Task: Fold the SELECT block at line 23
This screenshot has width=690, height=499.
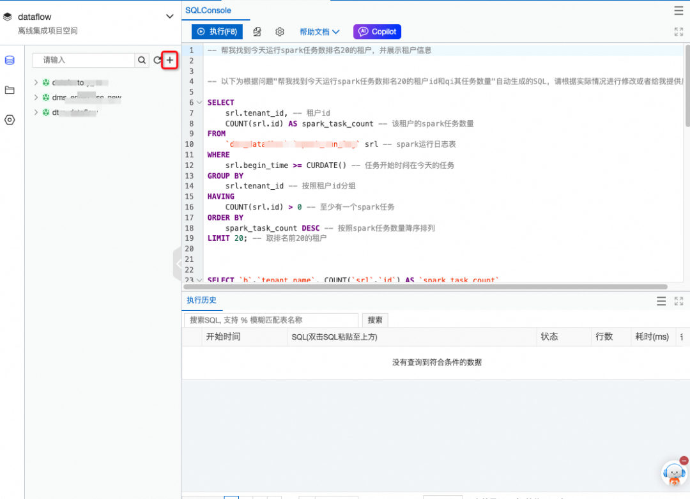Action: [x=199, y=280]
